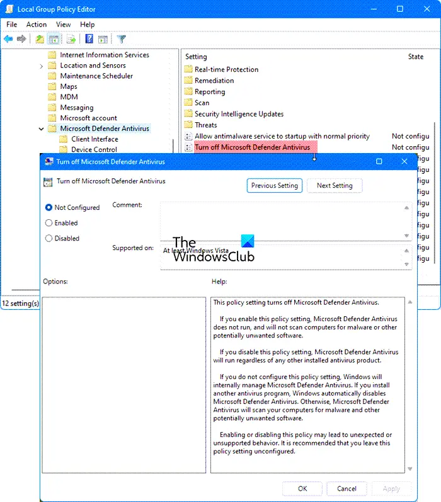
Task: Select Maintenance Scheduler in the tree
Action: tap(96, 76)
